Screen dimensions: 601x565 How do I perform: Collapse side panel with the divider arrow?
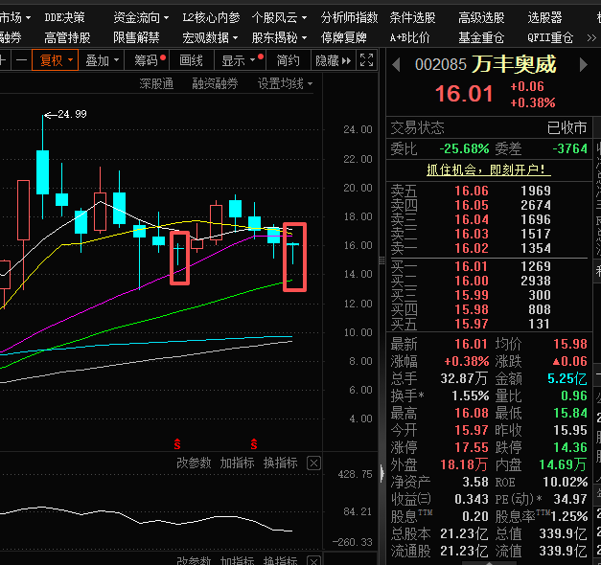(382, 473)
